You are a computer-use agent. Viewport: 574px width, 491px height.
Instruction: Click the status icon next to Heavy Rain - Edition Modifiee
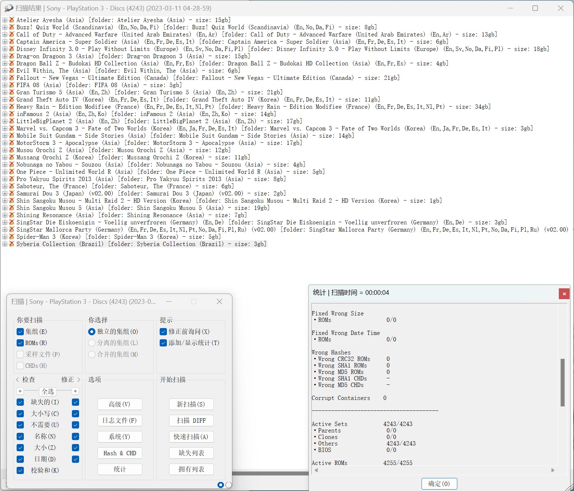point(12,107)
